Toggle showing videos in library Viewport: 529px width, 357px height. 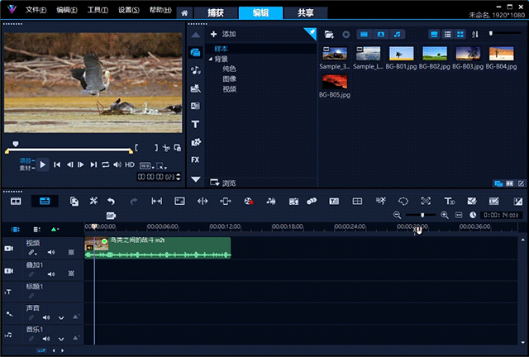pos(364,35)
